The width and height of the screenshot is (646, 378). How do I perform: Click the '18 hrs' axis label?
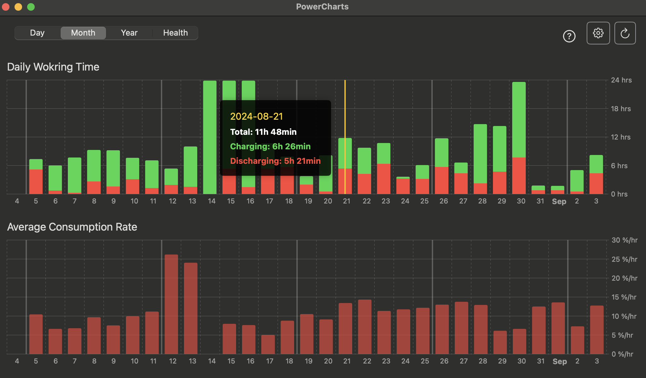[x=621, y=109]
